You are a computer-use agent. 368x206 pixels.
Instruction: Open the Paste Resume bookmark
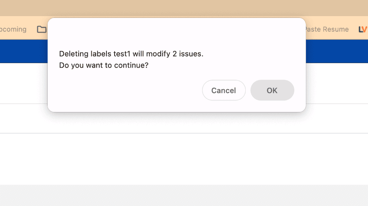coord(327,30)
